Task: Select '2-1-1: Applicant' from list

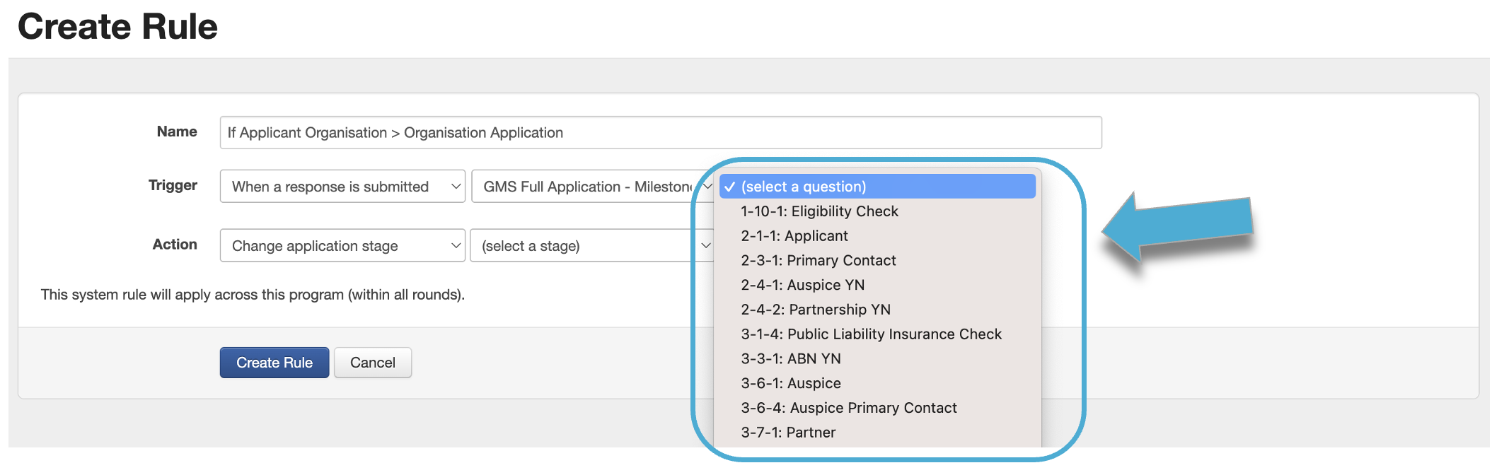Action: [794, 236]
